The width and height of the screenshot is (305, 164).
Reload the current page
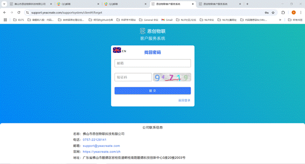[x=19, y=12]
